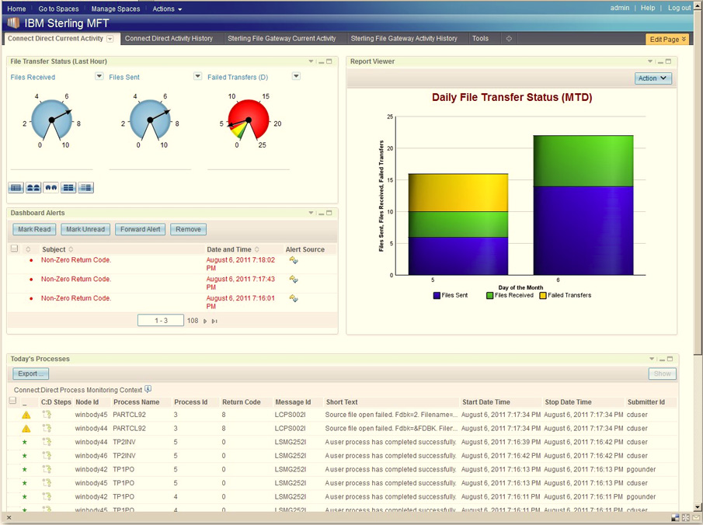The height and width of the screenshot is (525, 703).
Task: Click the alerts page range field showing 1 - 3
Action: (160, 320)
